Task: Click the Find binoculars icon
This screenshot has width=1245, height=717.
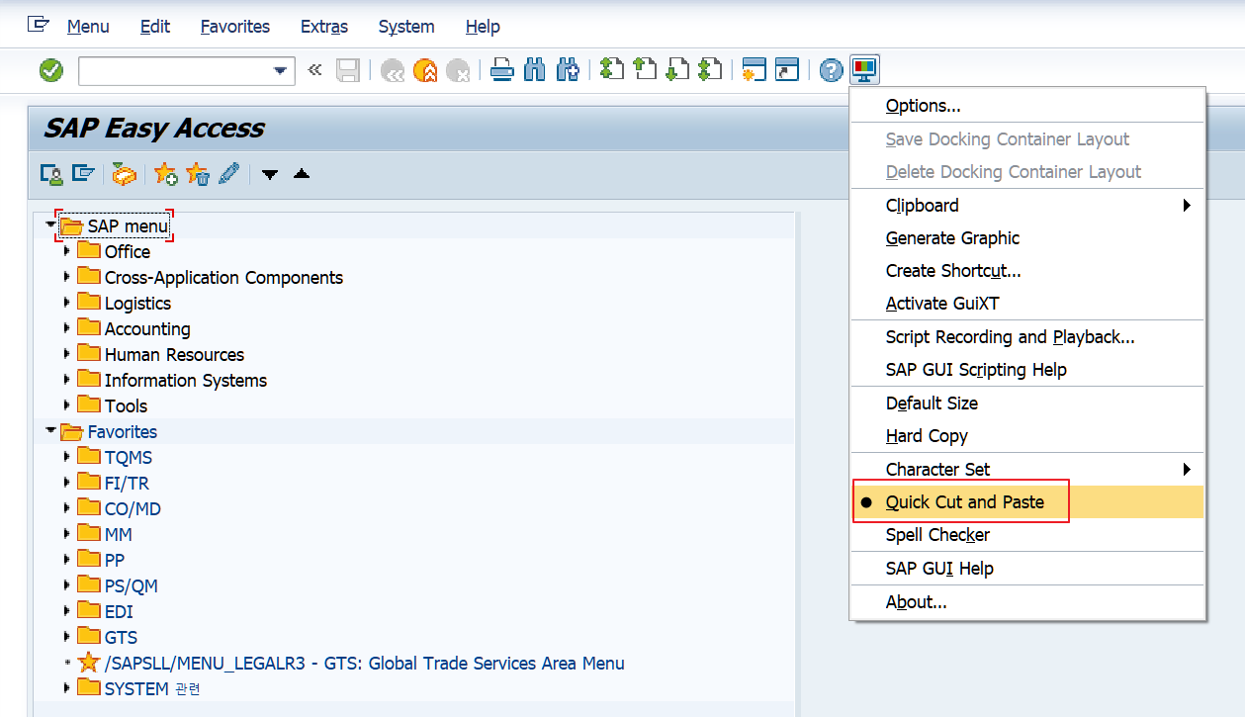Action: [535, 70]
